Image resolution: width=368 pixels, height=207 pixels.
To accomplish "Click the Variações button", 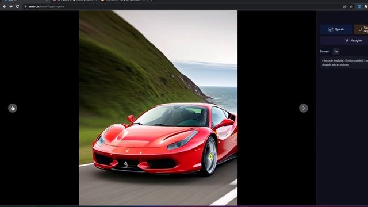I will (x=344, y=40).
